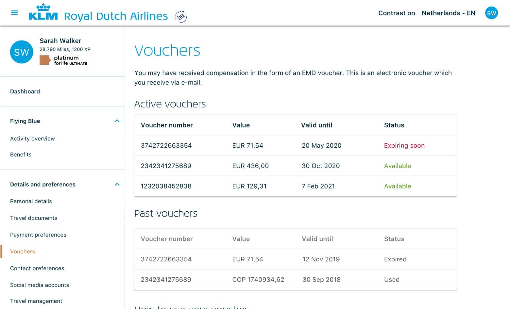Click the KLM crown logo
This screenshot has height=309, width=510.
(x=43, y=13)
